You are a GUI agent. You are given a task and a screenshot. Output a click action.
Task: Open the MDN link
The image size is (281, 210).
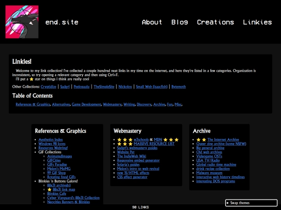coord(158,139)
